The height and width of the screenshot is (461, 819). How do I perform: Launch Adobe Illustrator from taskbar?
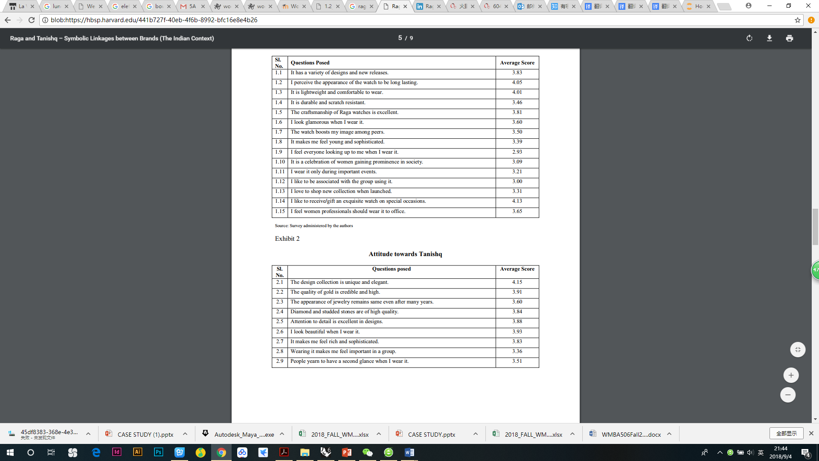(x=137, y=452)
